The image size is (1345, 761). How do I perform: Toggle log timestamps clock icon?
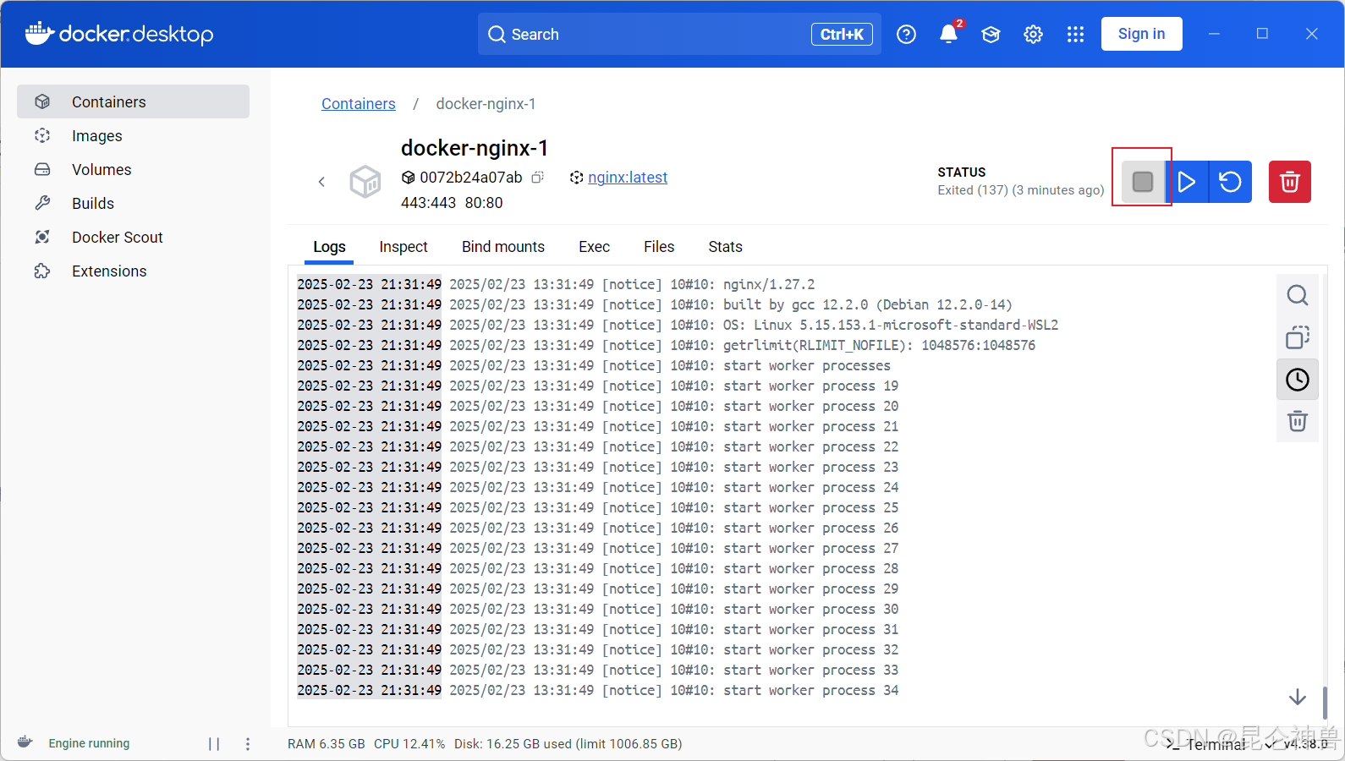pyautogui.click(x=1298, y=380)
